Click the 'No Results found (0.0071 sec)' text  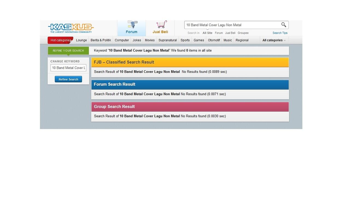(203, 94)
